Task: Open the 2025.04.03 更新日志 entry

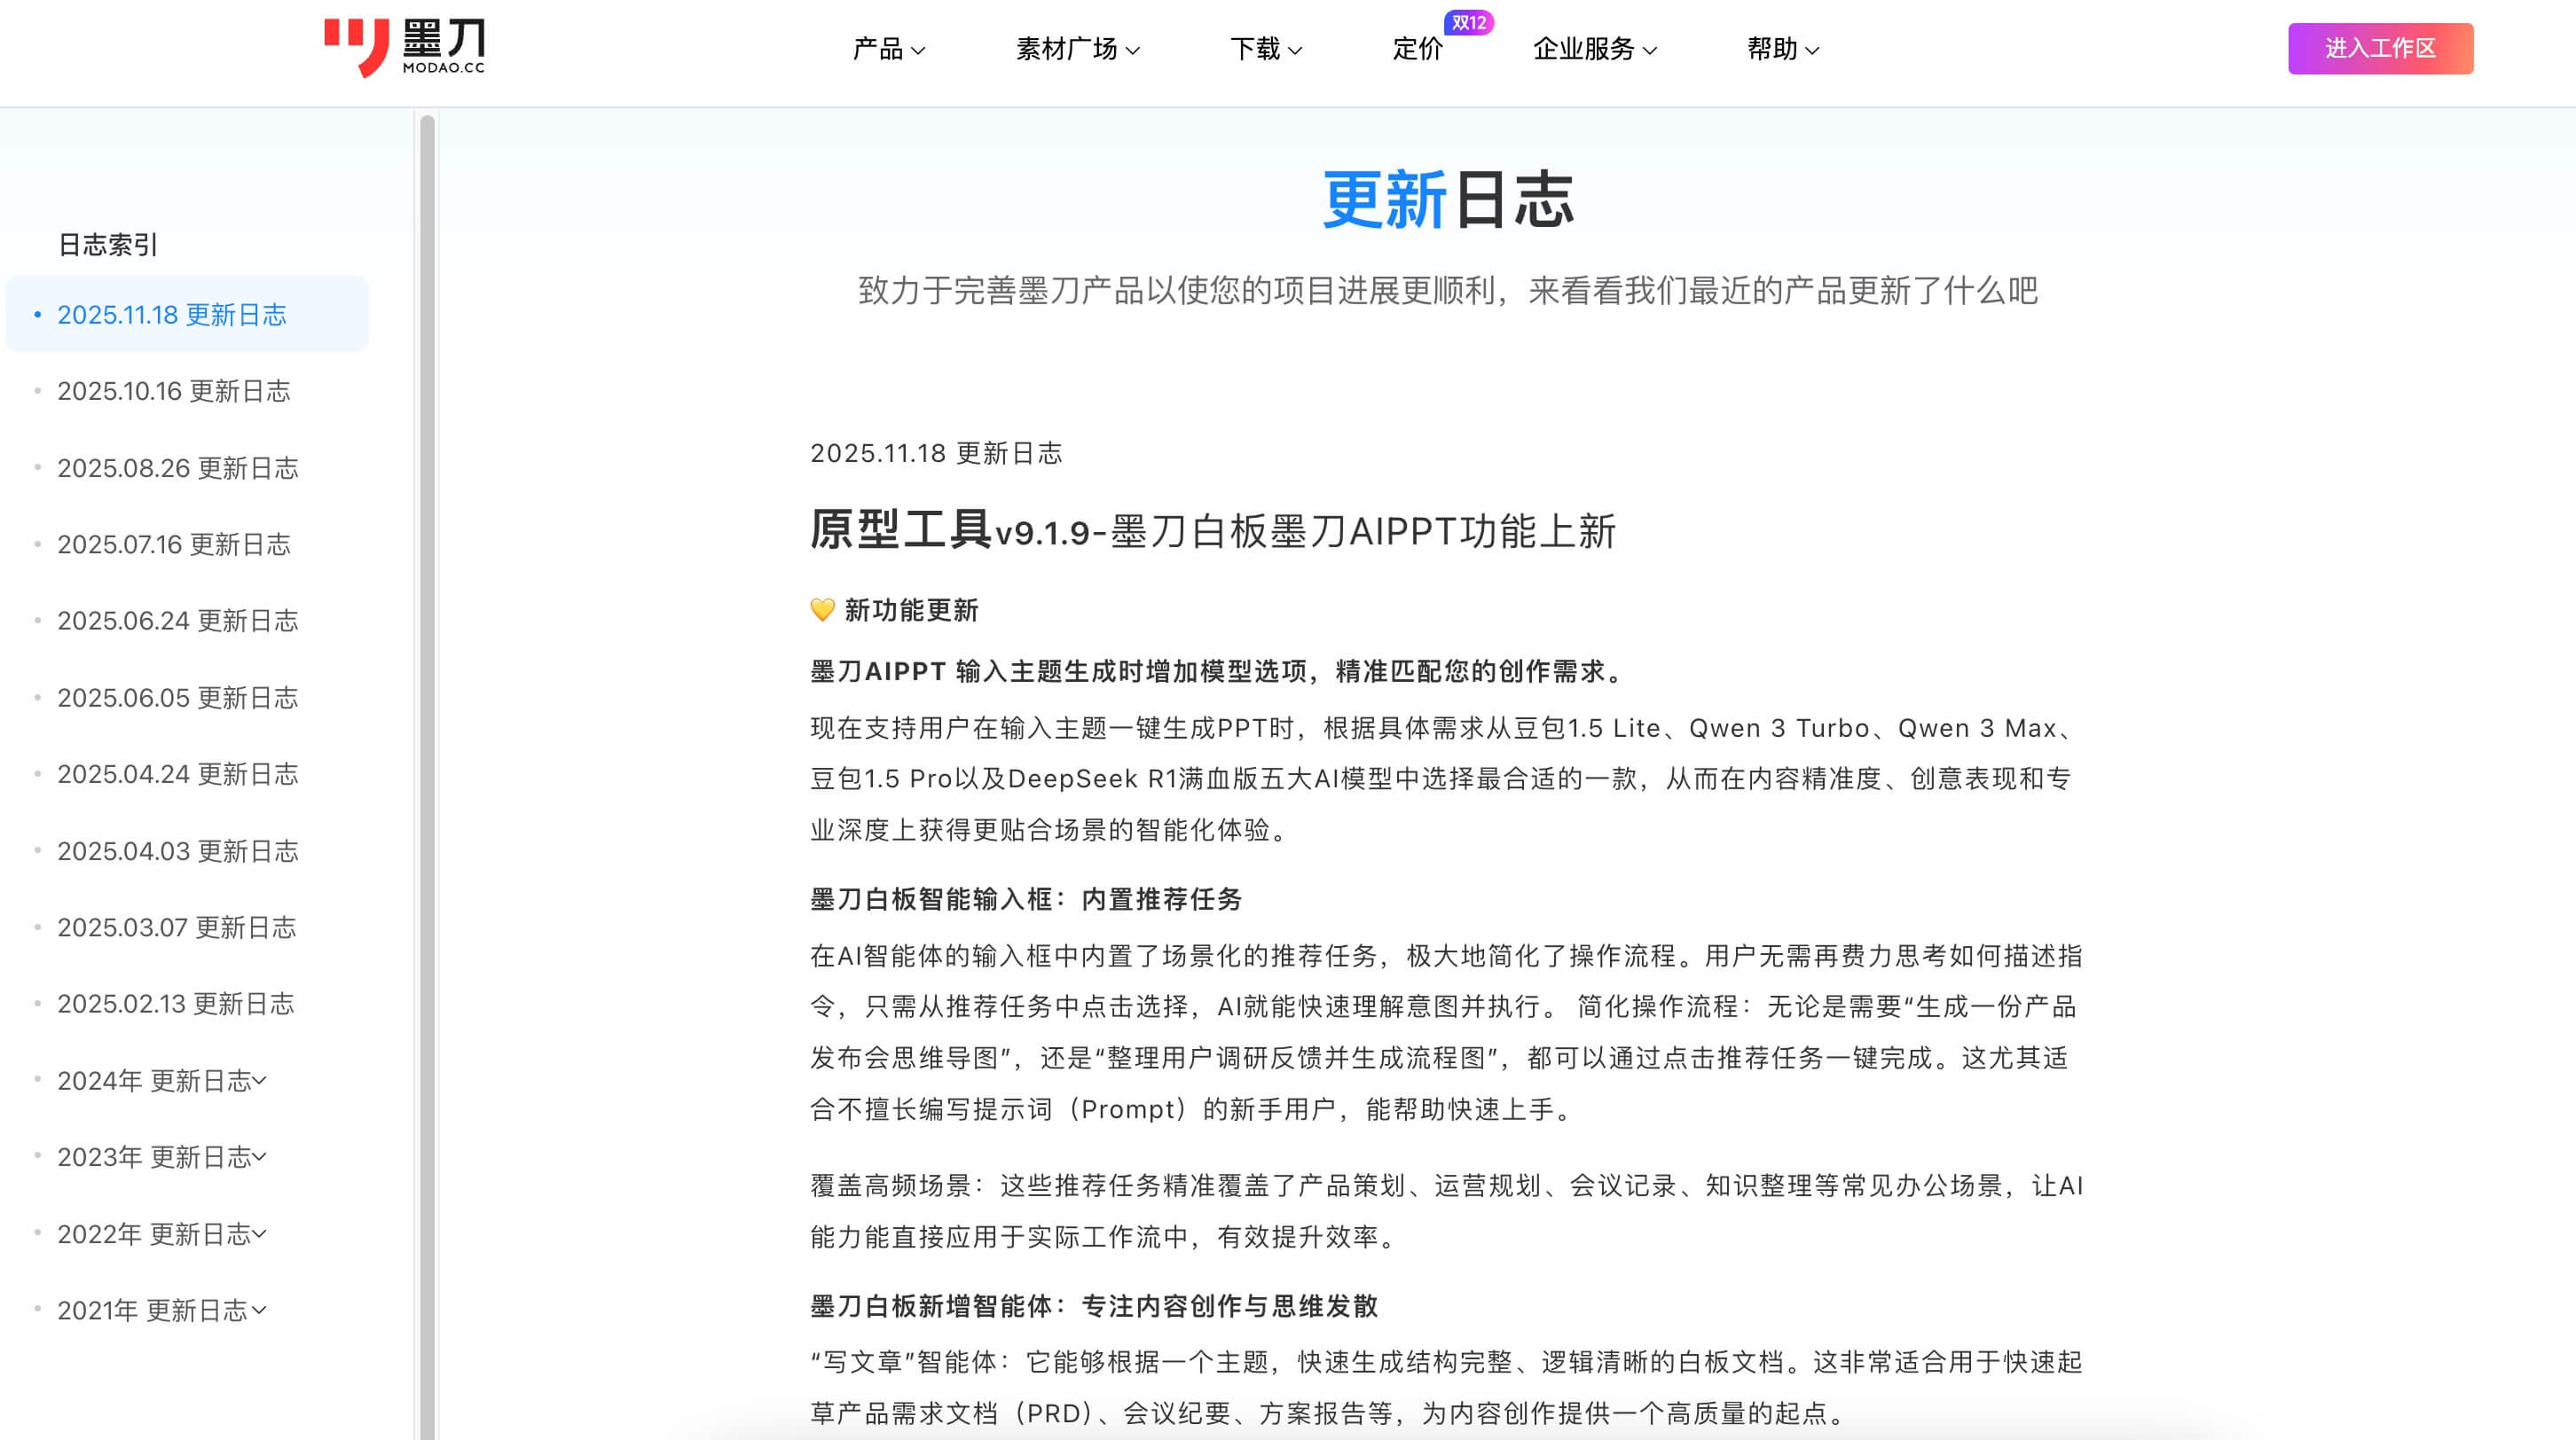Action: (177, 851)
